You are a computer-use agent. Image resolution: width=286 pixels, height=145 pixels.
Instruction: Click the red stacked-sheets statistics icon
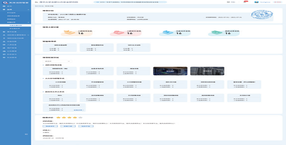click(x=119, y=32)
